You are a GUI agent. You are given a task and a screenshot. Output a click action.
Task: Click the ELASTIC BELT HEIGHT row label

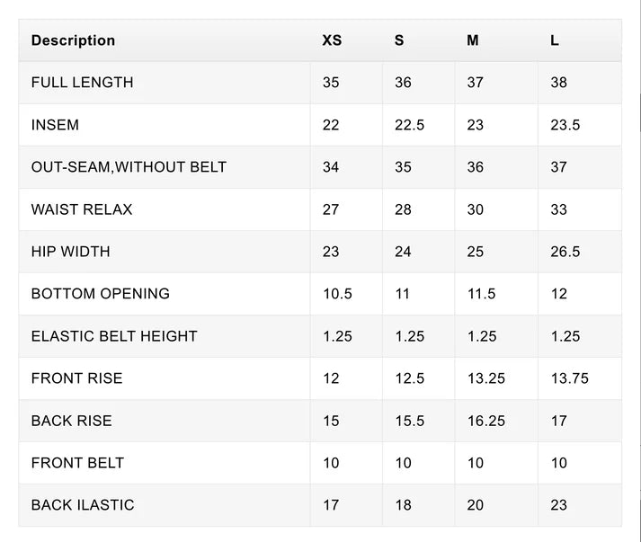pos(114,336)
